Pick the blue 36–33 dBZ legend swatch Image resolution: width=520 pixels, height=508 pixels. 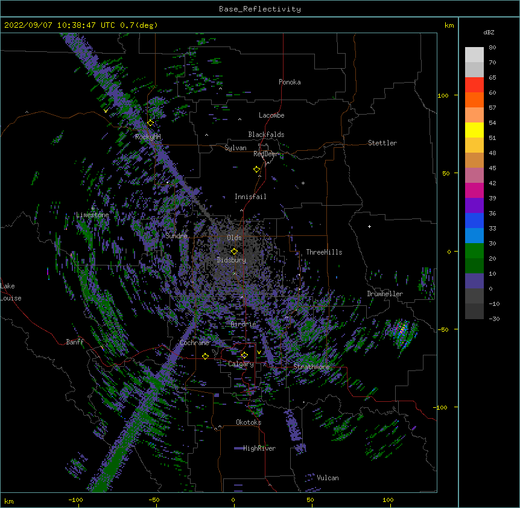(474, 220)
